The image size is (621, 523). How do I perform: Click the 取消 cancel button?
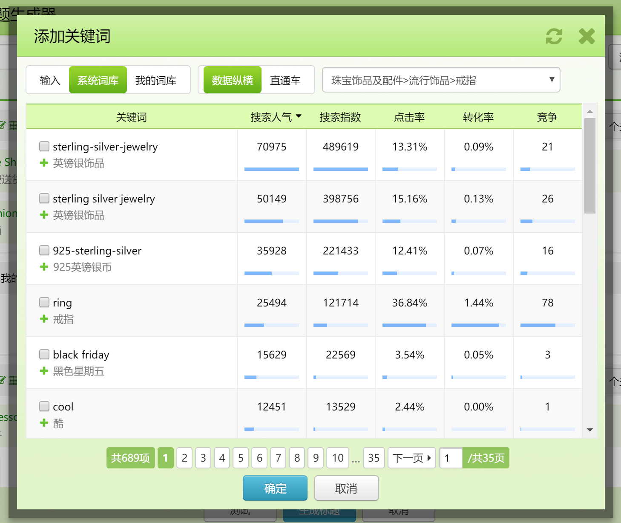pyautogui.click(x=346, y=488)
